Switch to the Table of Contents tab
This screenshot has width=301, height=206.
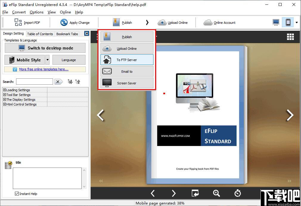click(x=40, y=34)
